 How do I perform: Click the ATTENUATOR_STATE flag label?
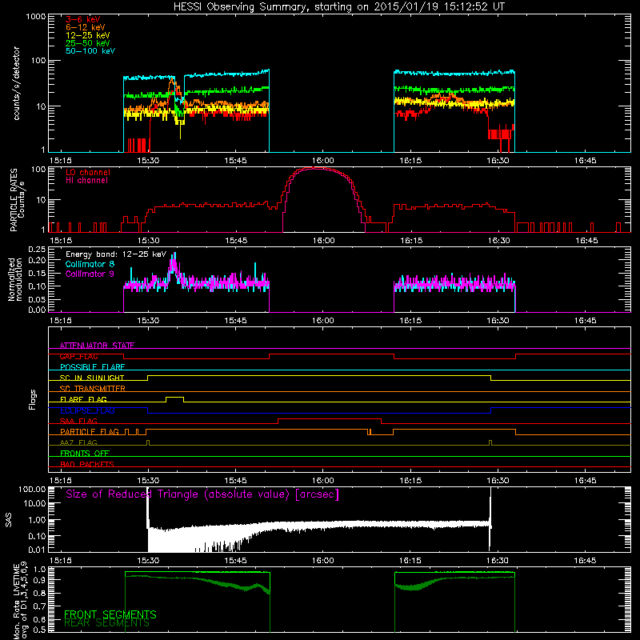pyautogui.click(x=97, y=346)
